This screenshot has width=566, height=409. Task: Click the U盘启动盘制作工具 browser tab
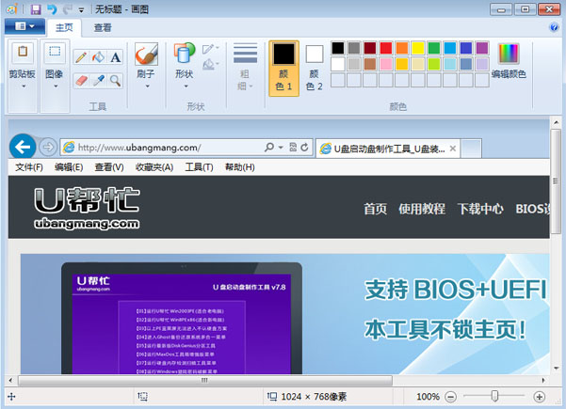point(388,149)
